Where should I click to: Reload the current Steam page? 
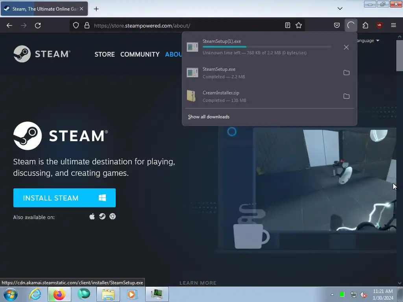[38, 26]
